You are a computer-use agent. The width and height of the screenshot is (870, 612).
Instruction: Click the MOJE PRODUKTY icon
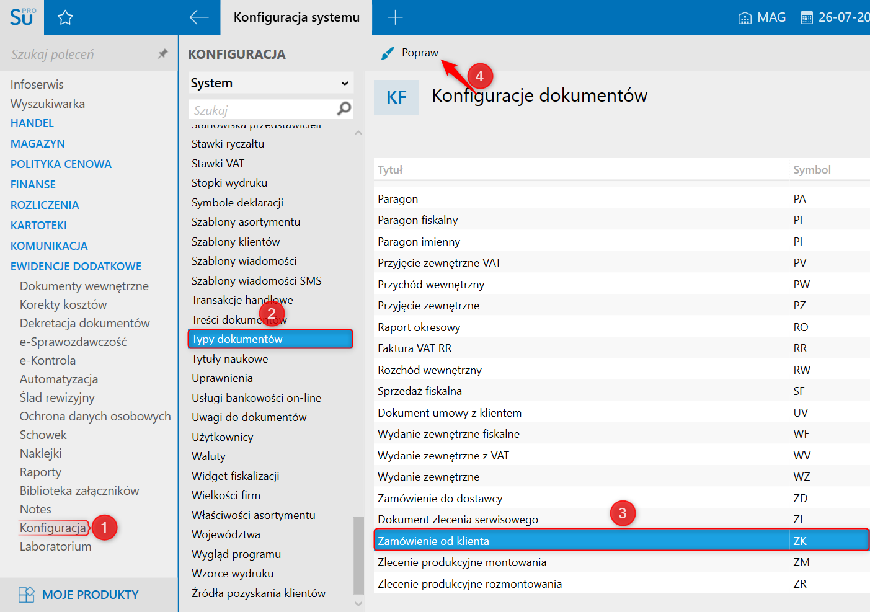click(27, 595)
